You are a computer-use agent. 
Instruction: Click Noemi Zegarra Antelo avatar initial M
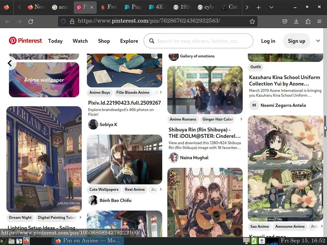point(254,105)
